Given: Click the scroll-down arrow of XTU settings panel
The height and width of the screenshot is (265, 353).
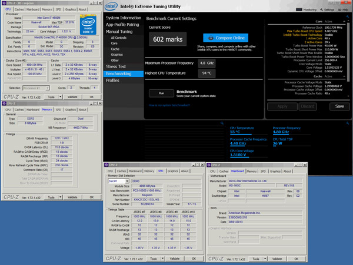Looking at the screenshot, I should [x=348, y=96].
